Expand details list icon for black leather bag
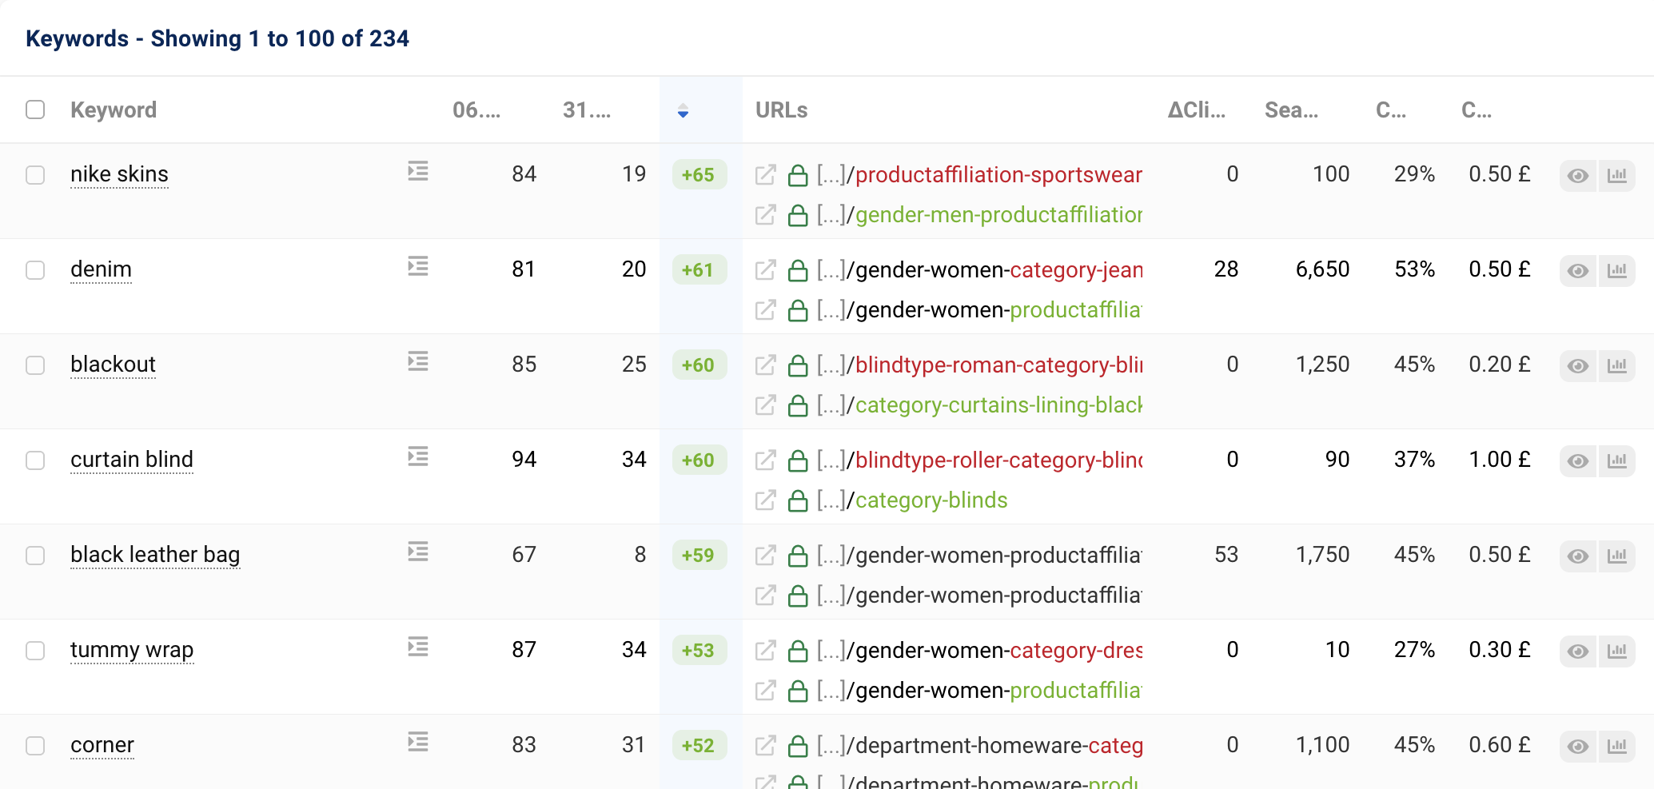The height and width of the screenshot is (789, 1654). pos(418,552)
